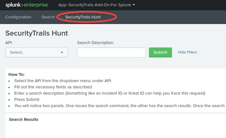Click the API field label
This screenshot has width=226, height=138.
coord(8,43)
